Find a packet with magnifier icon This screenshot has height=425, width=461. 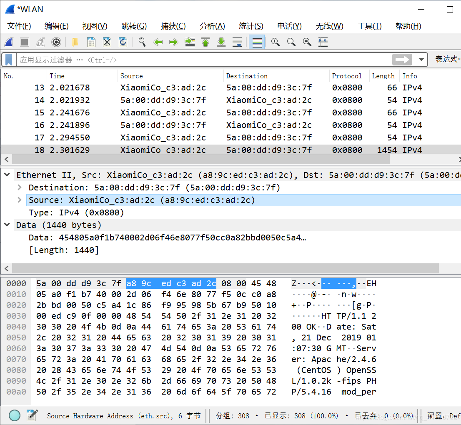coord(142,42)
